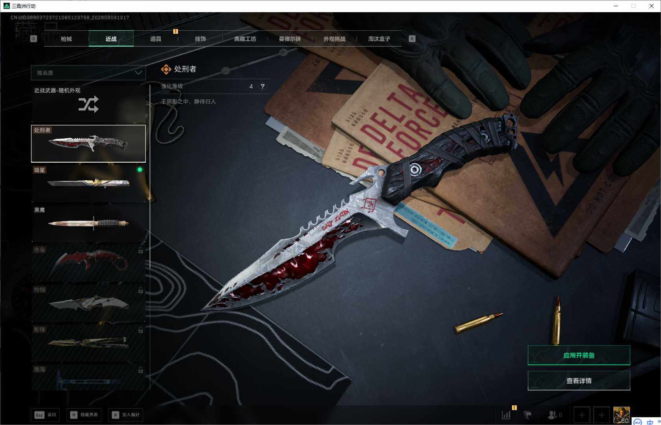This screenshot has height=425, width=661.
Task: Click the 中 Chinese input mode indicator
Action: (650, 422)
